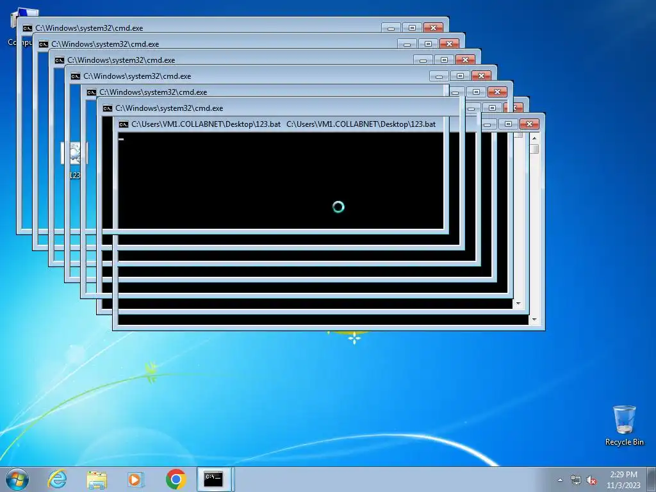Open the Windows Start menu orb
The image size is (656, 492).
pyautogui.click(x=17, y=479)
